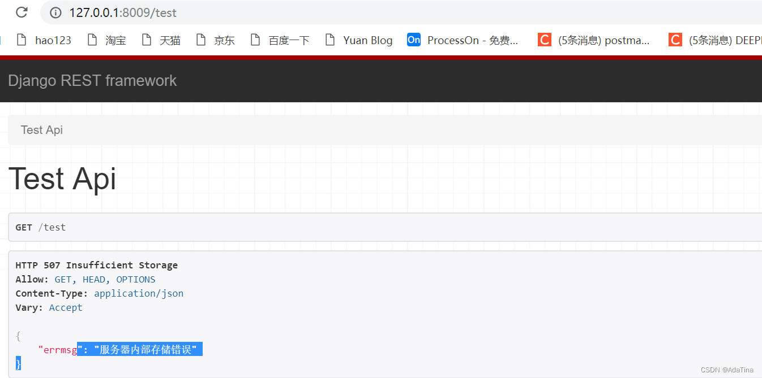
Task: Open the 淘宝 bookmark
Action: pos(106,40)
